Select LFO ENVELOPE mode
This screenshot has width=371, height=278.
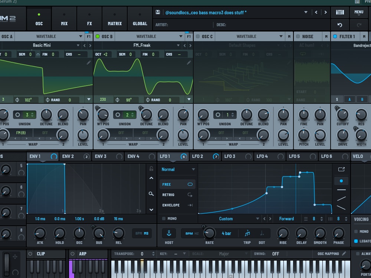tap(177, 205)
